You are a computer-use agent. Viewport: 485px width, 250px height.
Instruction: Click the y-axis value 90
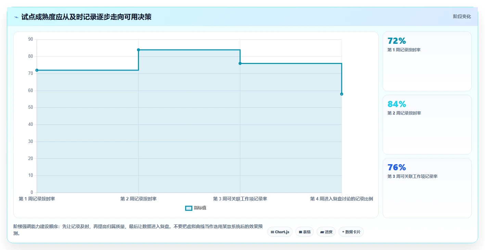tap(31, 39)
